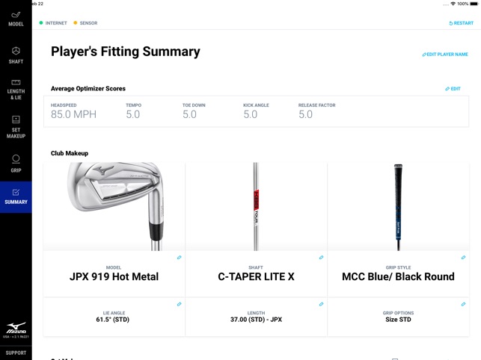Click the C-TAPER LITE X text
481x360 pixels.
click(x=256, y=276)
